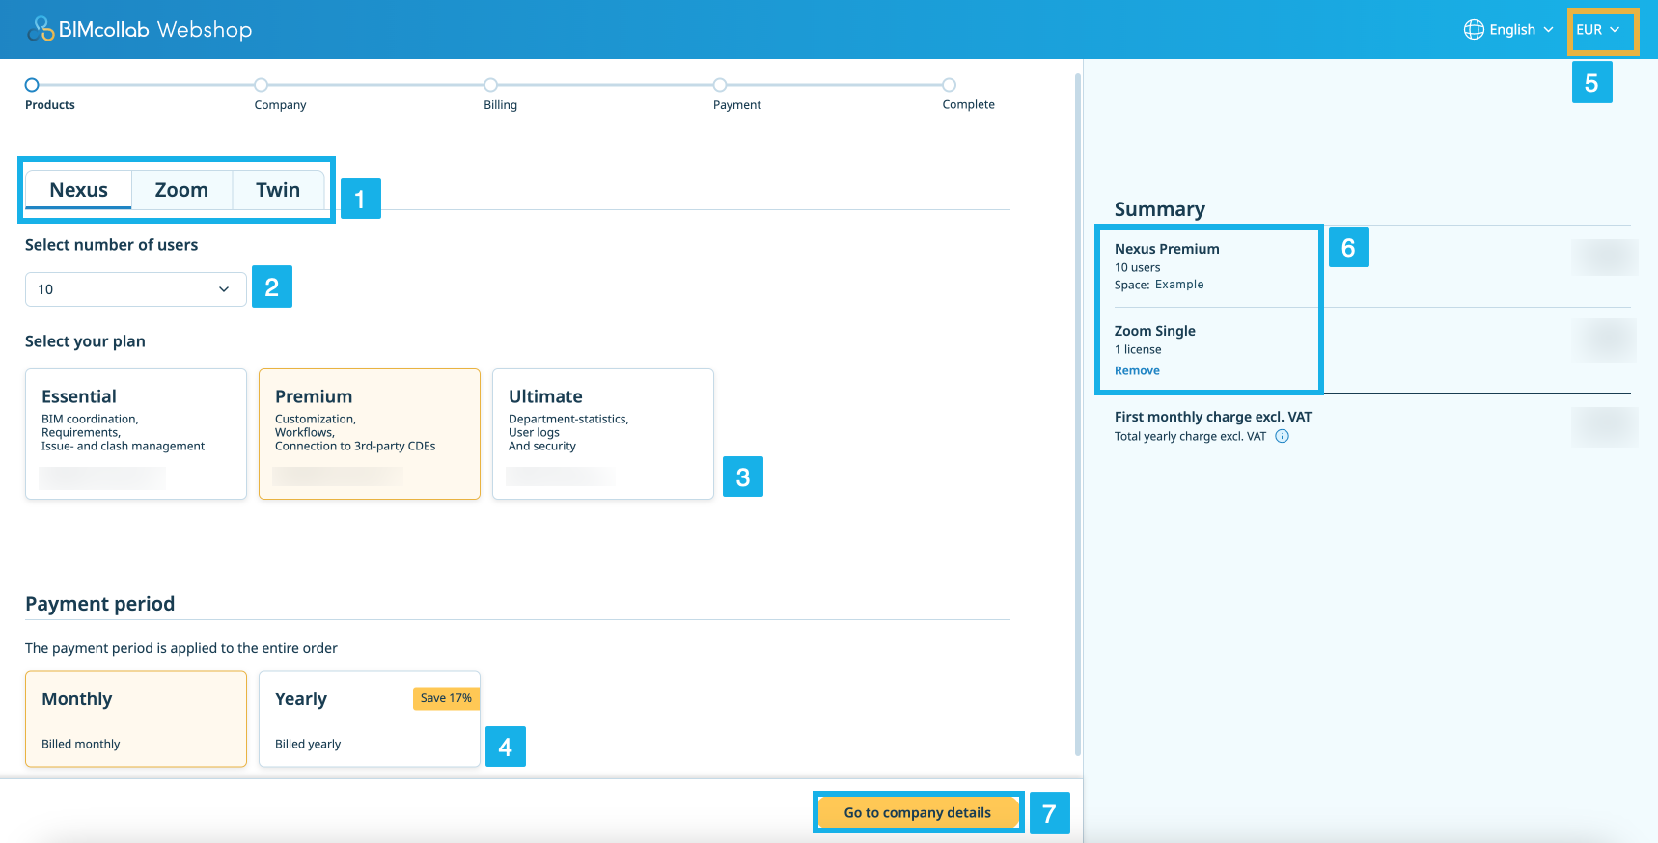This screenshot has width=1658, height=843.
Task: Choose the Yearly payment period
Action: (370, 720)
